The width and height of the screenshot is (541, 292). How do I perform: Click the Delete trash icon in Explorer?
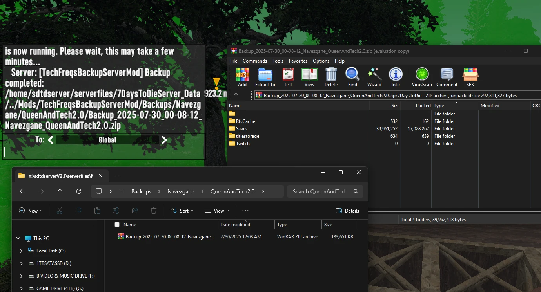pos(154,211)
